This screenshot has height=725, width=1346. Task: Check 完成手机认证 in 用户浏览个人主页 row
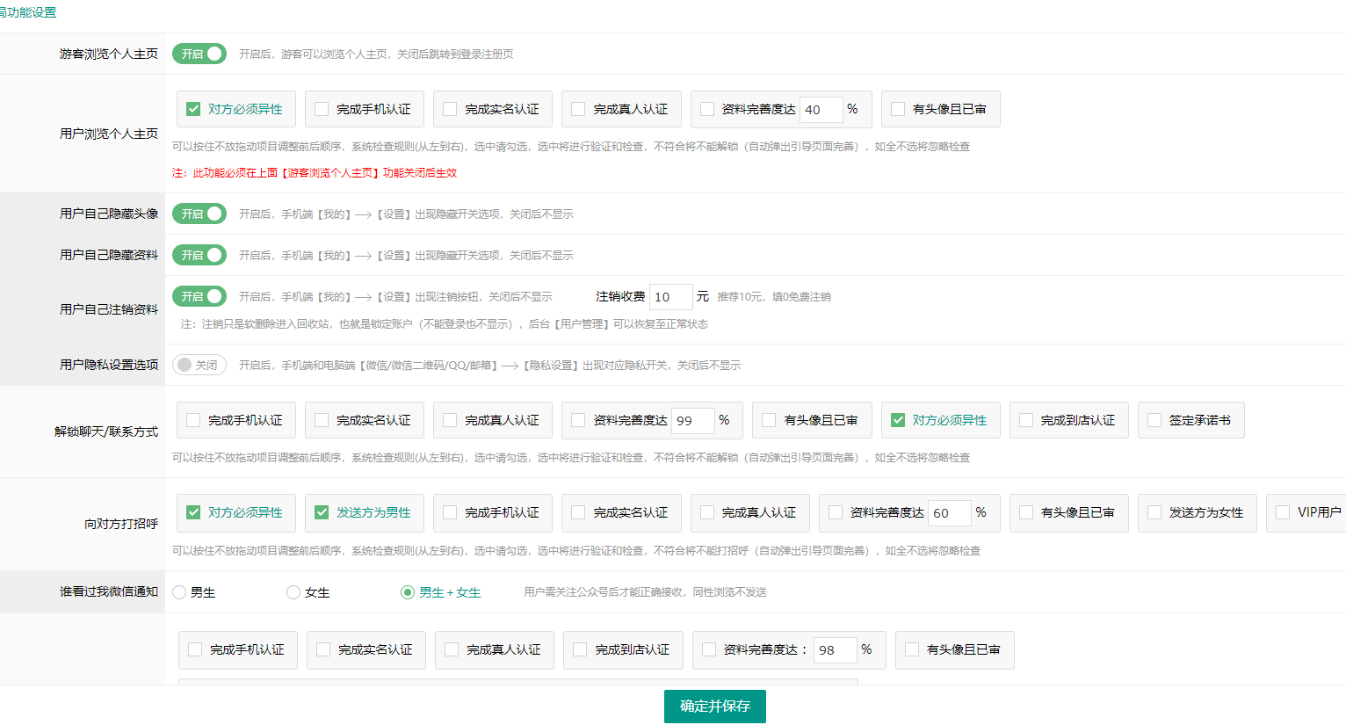point(322,109)
